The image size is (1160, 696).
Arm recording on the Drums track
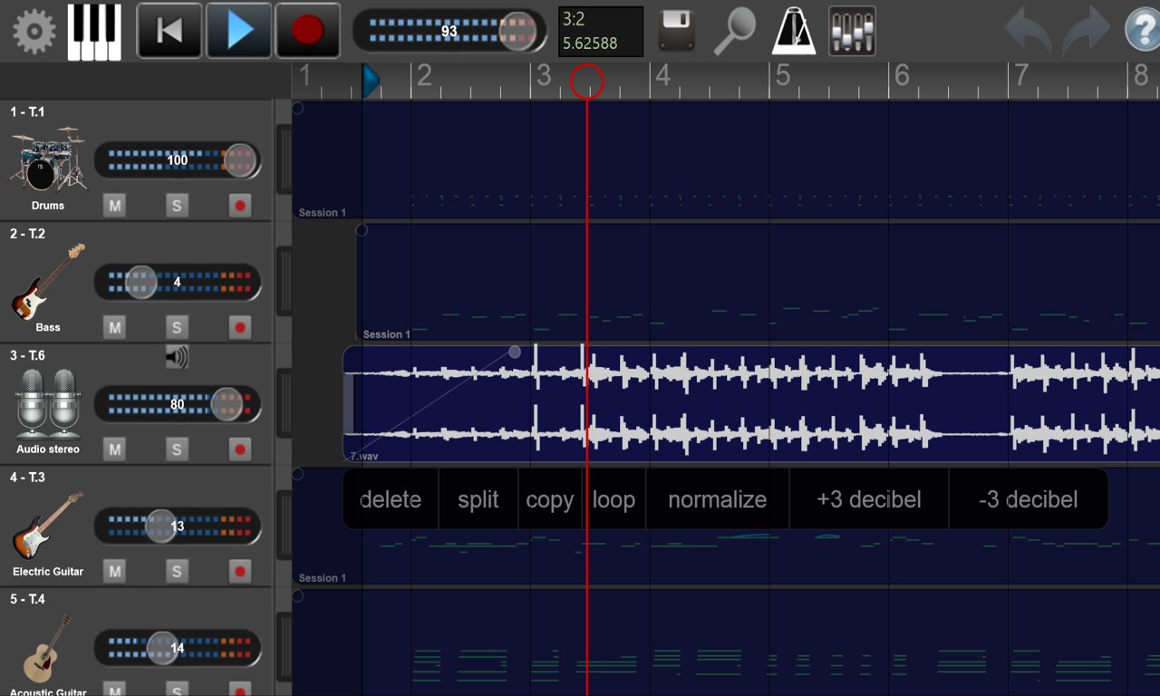[x=239, y=206]
